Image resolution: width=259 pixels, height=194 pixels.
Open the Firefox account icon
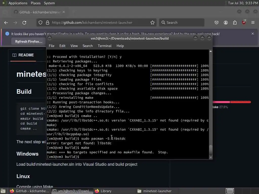pos(226,22)
